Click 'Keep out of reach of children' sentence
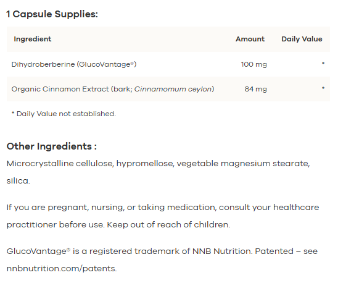 (x=168, y=225)
